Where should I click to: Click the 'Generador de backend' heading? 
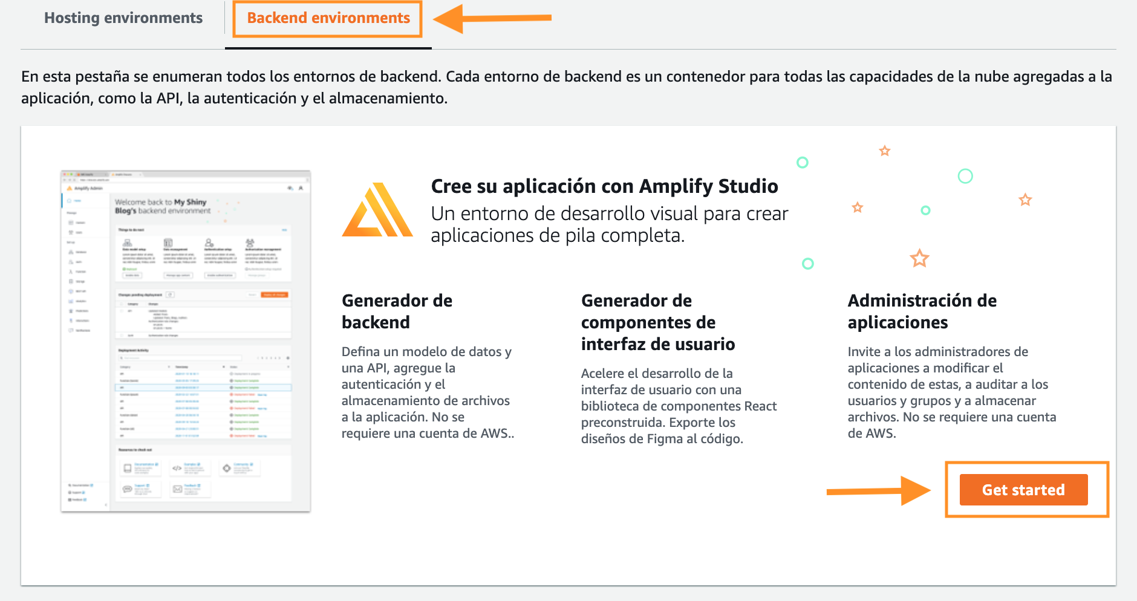tap(397, 311)
